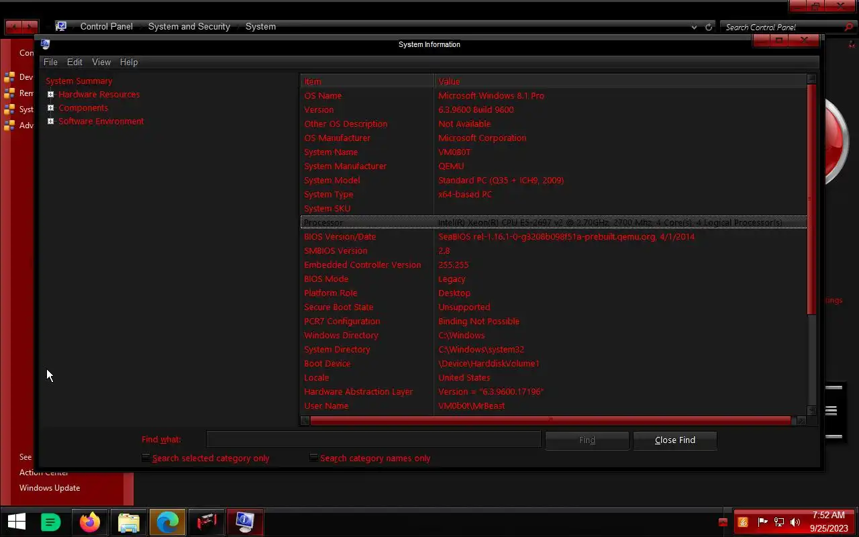Click the Control Panel address bar computer icon

coord(61,26)
